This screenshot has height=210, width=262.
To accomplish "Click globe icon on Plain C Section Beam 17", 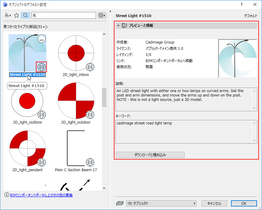I will click(x=90, y=162).
